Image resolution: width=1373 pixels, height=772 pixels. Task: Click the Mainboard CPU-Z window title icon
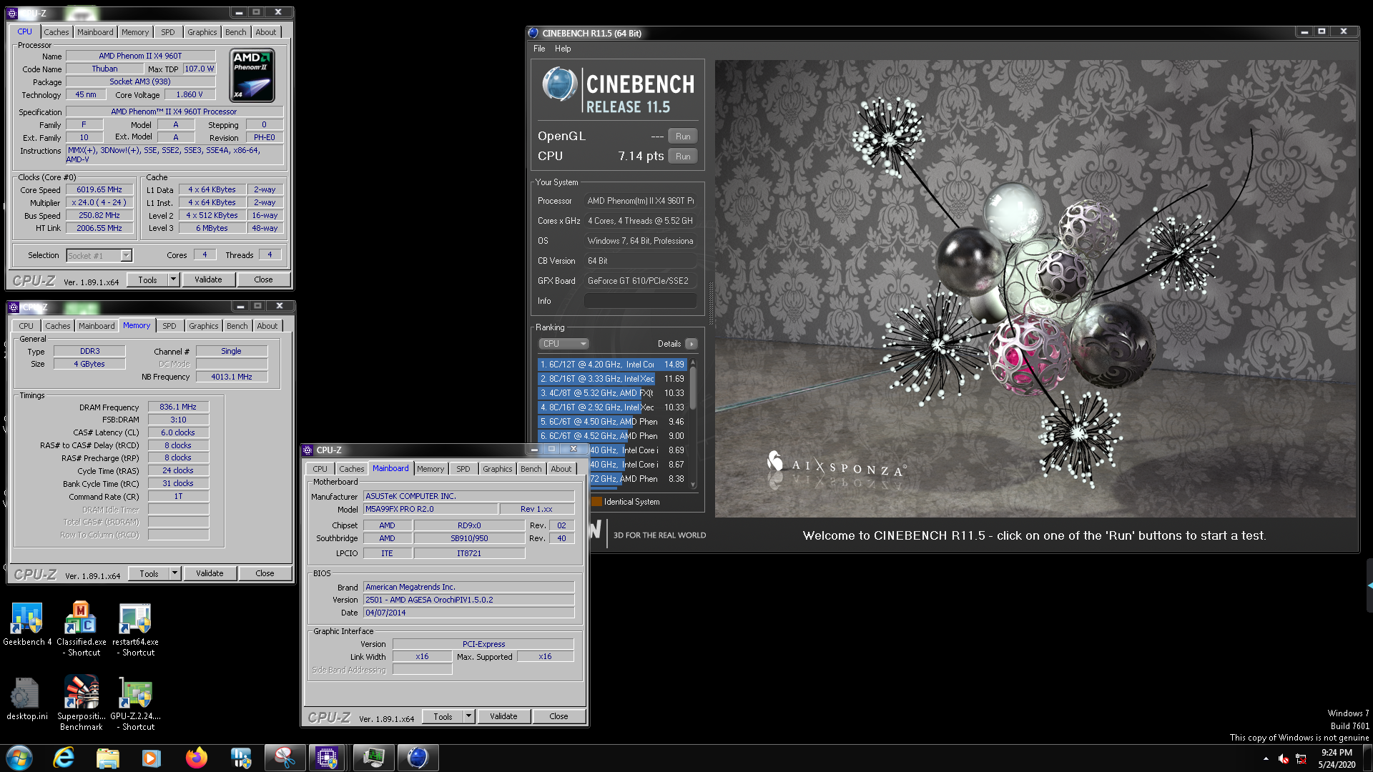coord(308,450)
